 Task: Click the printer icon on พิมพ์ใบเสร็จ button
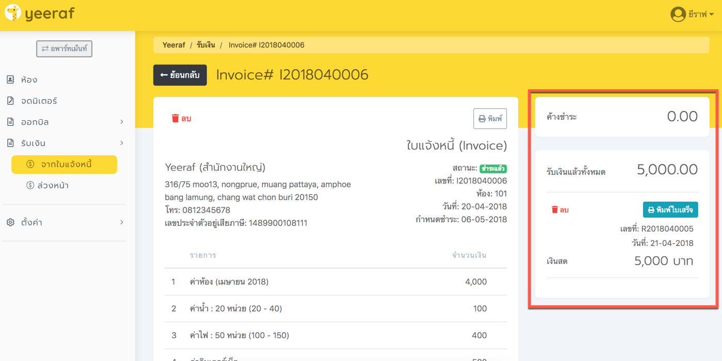651,210
